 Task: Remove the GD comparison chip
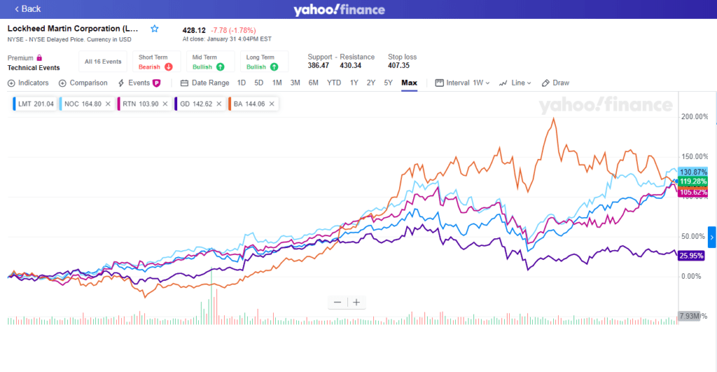tap(218, 104)
